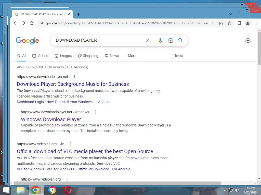Click Chrome icon in taskbar
This screenshot has height=195, width=261.
(x=35, y=190)
